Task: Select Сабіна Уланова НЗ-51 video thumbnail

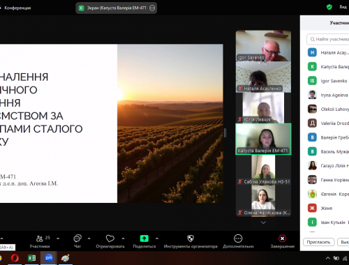Action: [263, 170]
